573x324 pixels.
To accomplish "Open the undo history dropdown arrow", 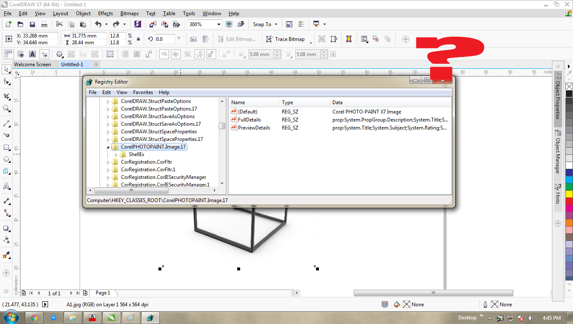I will pyautogui.click(x=106, y=24).
